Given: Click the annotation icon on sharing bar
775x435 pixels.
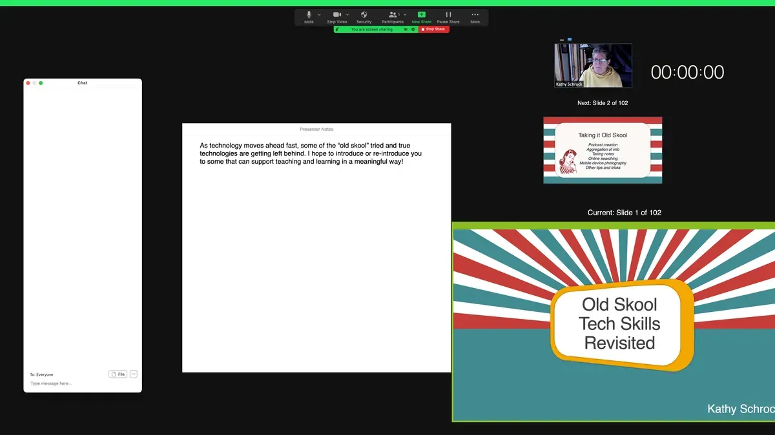Looking at the screenshot, I should (337, 29).
